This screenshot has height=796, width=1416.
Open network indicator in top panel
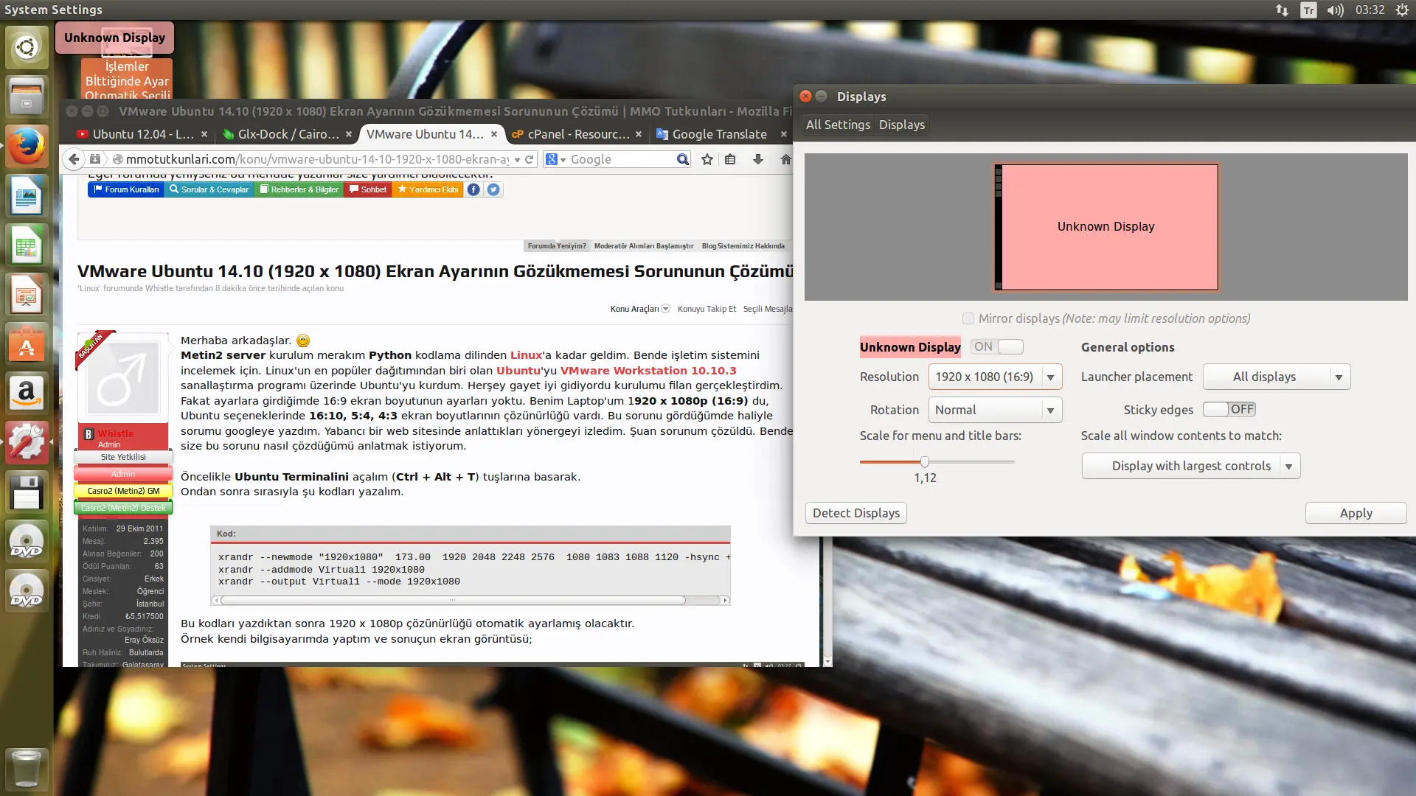[x=1282, y=10]
